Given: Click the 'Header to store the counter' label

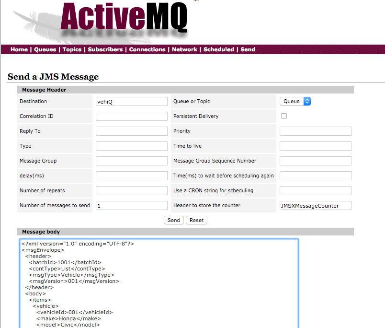Looking at the screenshot, I should pos(207,205).
